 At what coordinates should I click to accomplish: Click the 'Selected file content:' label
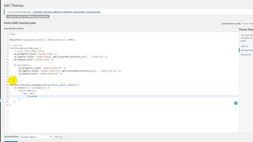(x=14, y=28)
